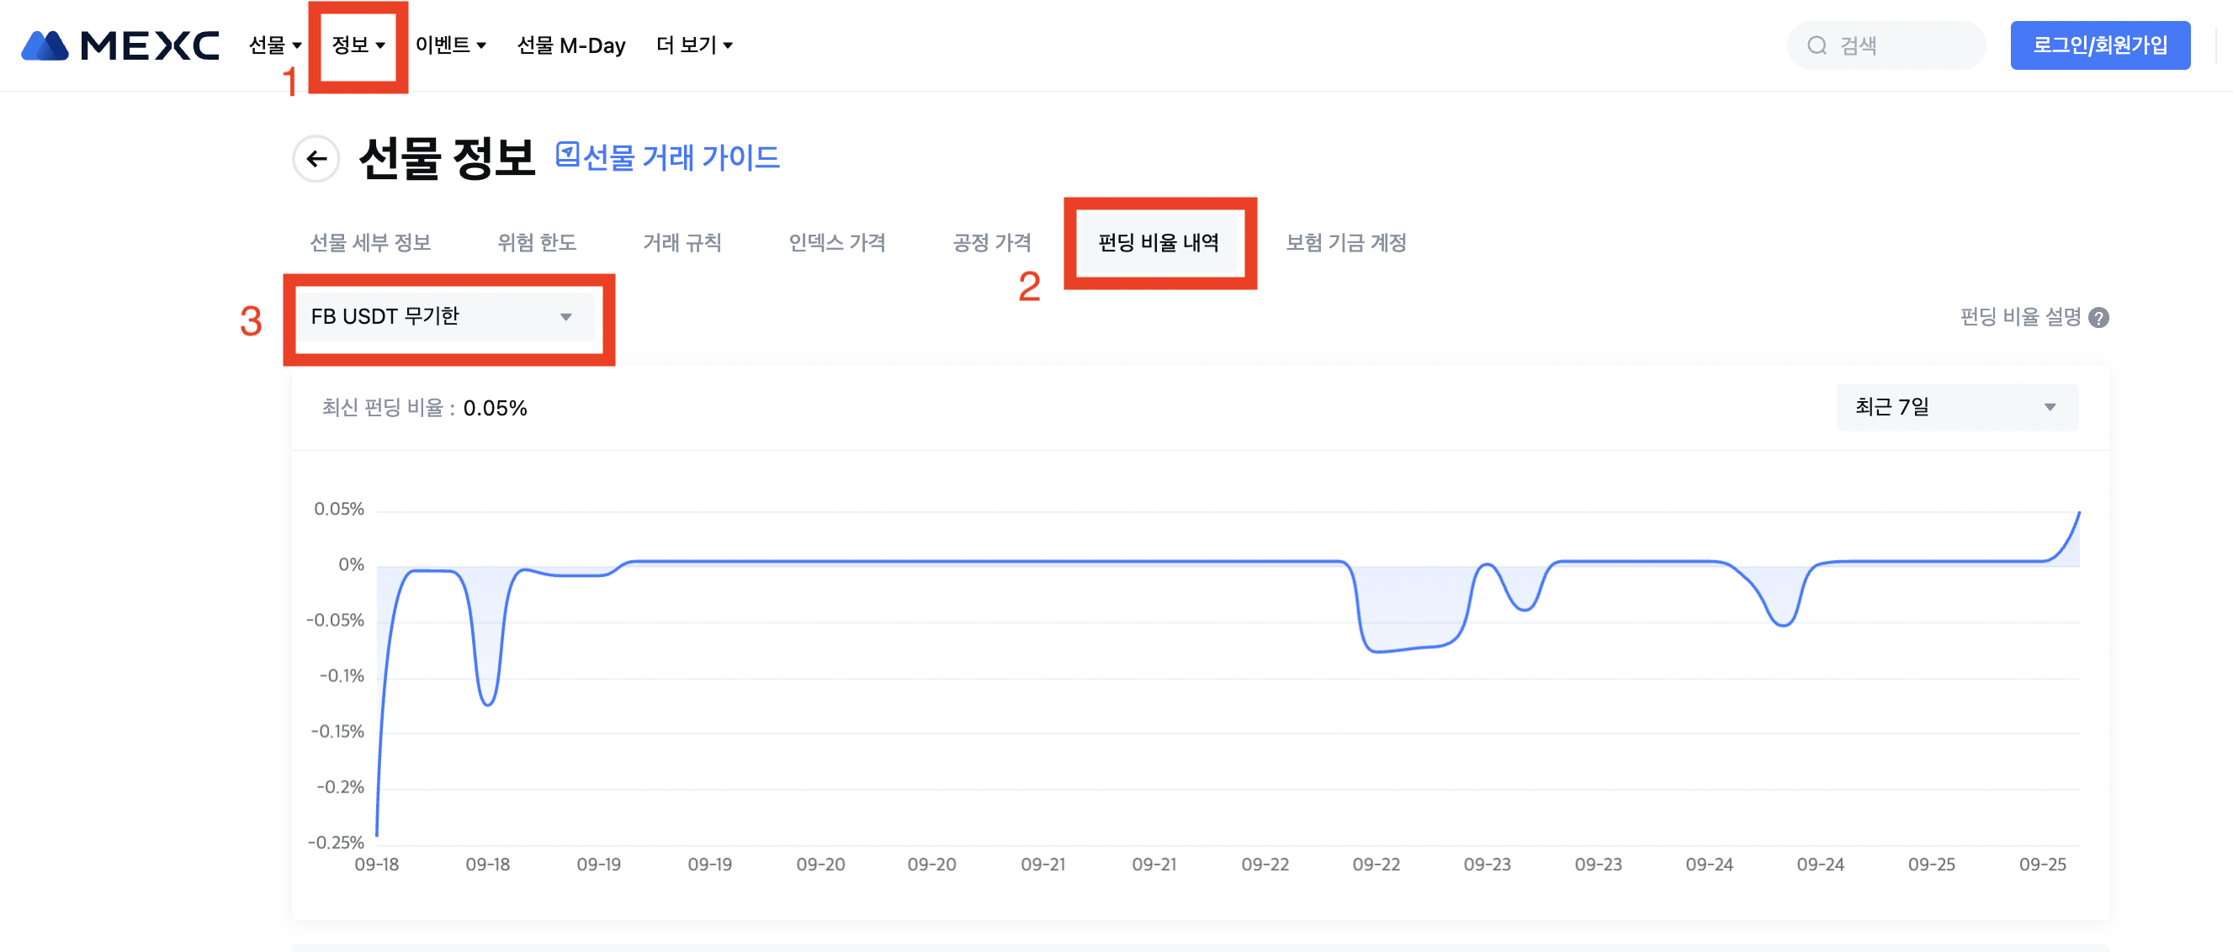Click the back arrow next to 선물 정보

click(x=316, y=158)
